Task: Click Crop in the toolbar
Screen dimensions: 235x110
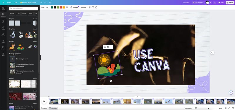Action: [43, 7]
